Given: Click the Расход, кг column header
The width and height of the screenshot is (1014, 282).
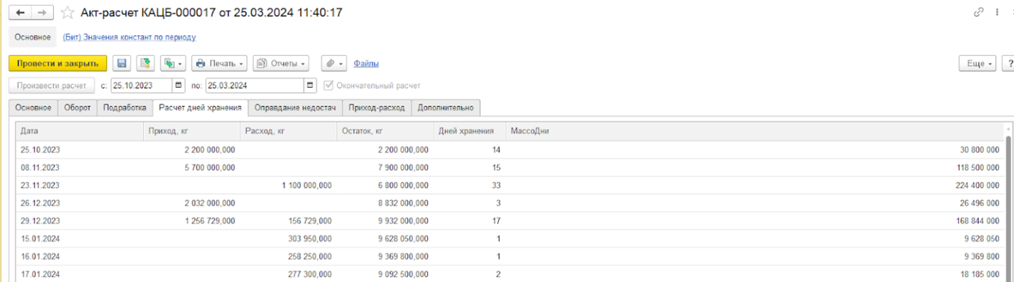Looking at the screenshot, I should click(288, 131).
